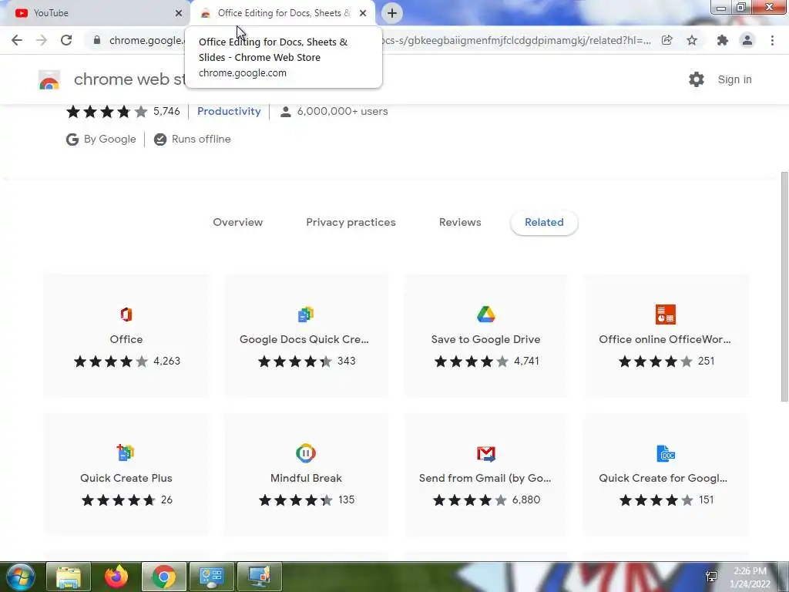789x592 pixels.
Task: Click the 4,741 rating count
Action: coord(526,361)
